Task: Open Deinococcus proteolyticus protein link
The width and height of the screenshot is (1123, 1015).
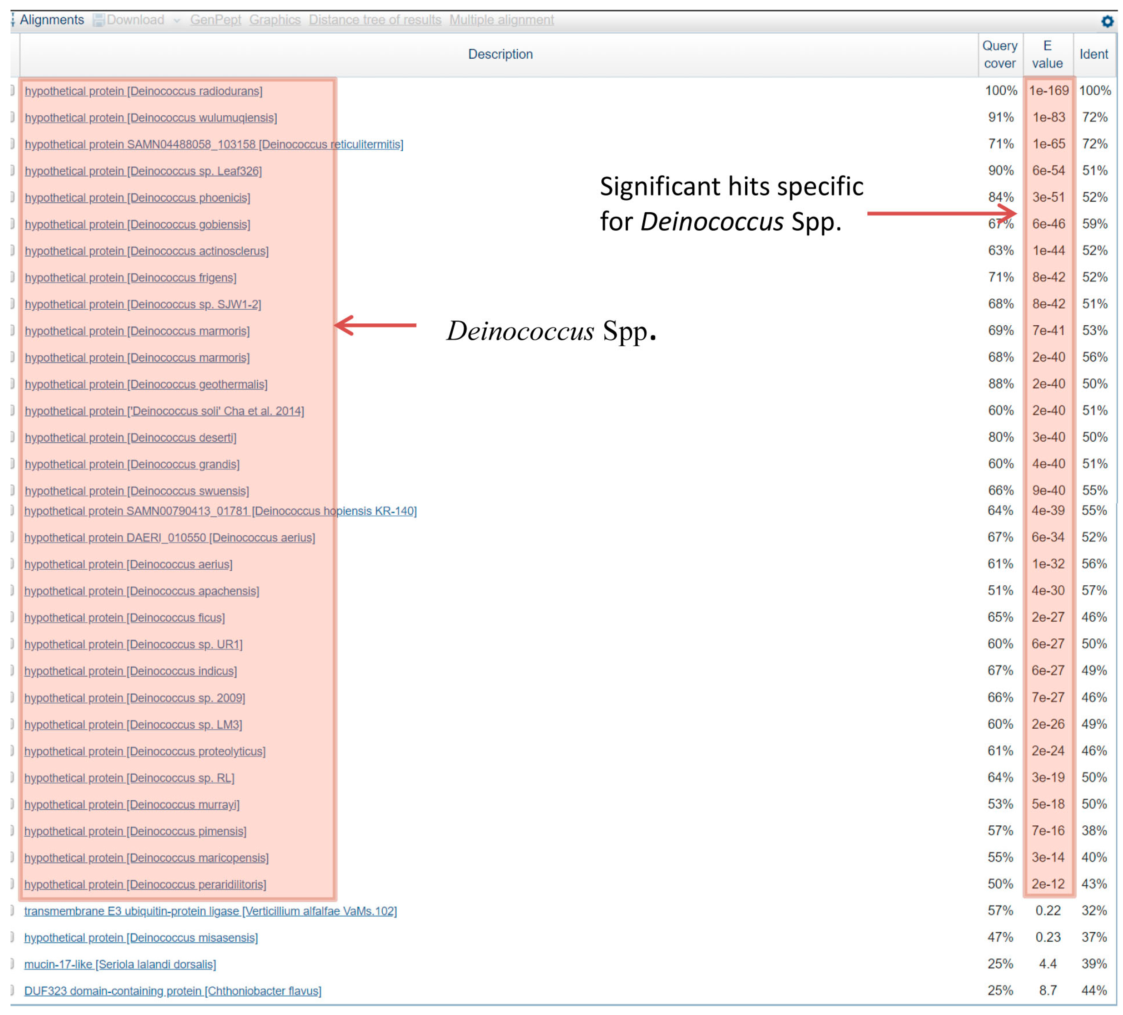Action: [145, 752]
